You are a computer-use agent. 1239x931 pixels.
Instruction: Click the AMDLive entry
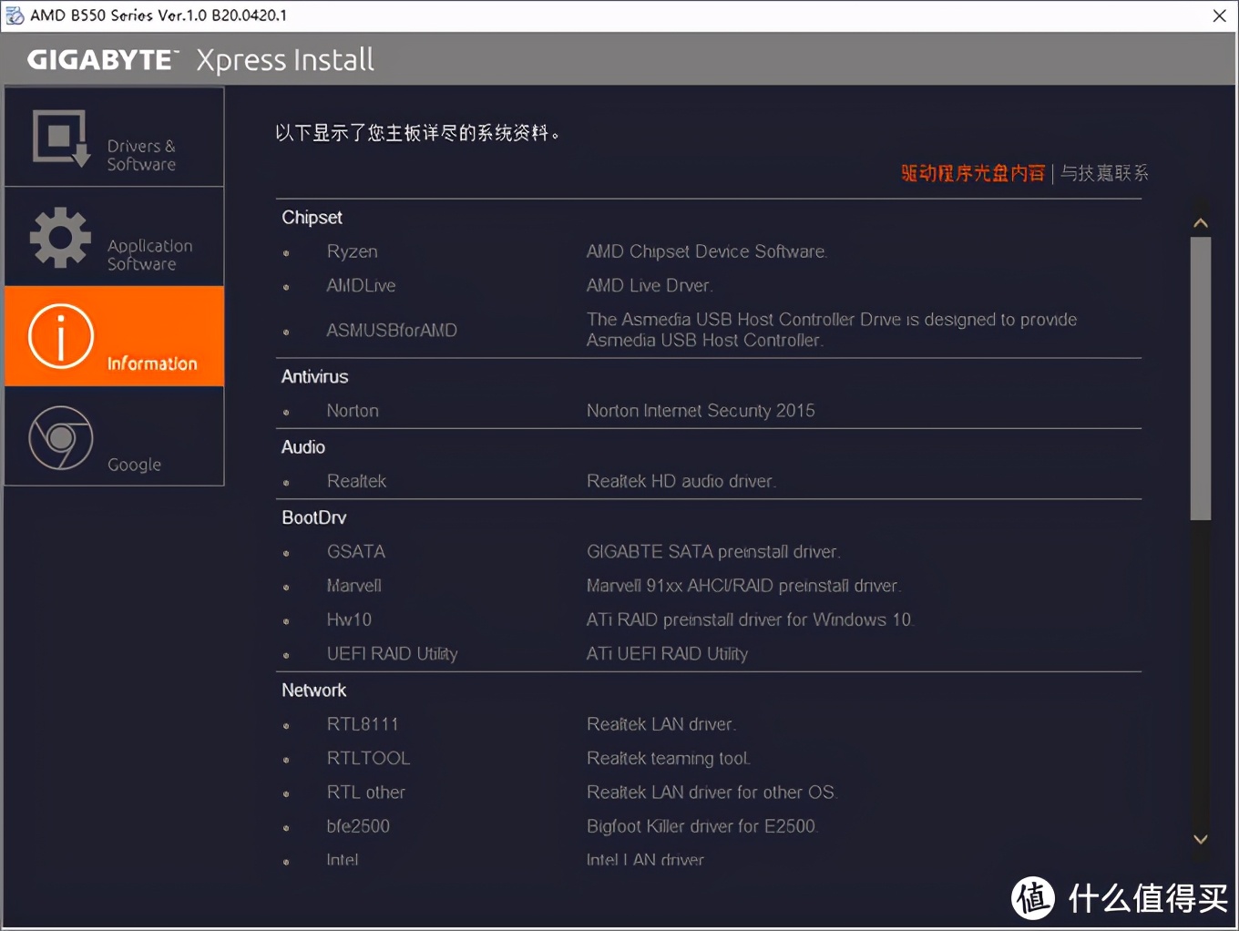coord(361,286)
